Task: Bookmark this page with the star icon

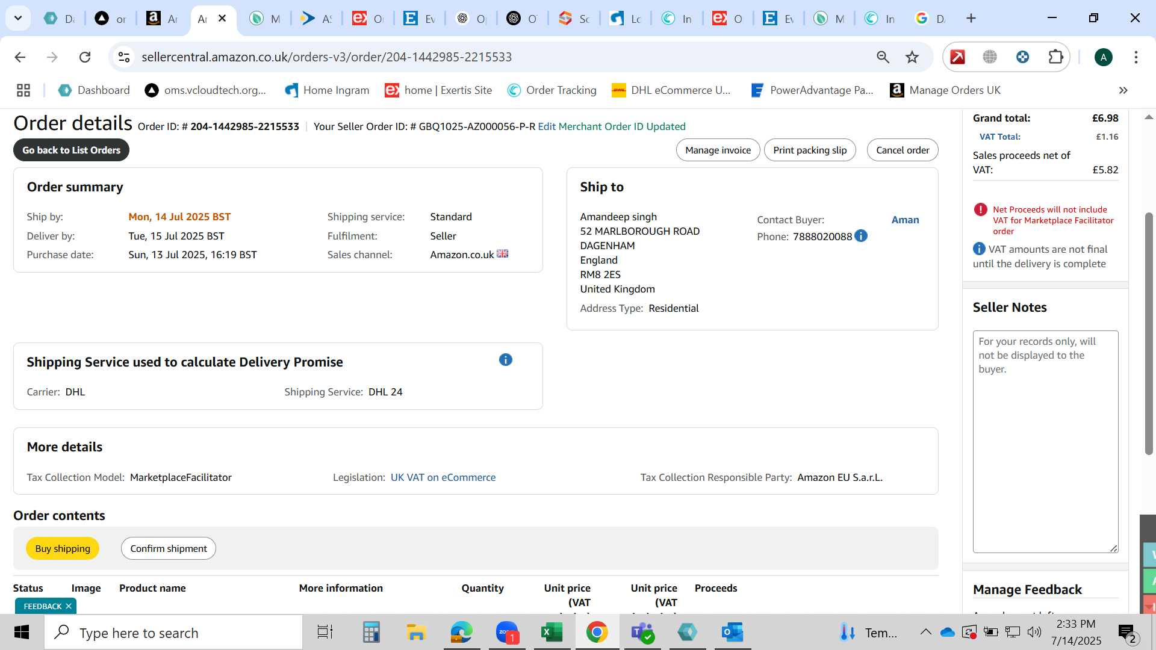Action: pos(912,57)
